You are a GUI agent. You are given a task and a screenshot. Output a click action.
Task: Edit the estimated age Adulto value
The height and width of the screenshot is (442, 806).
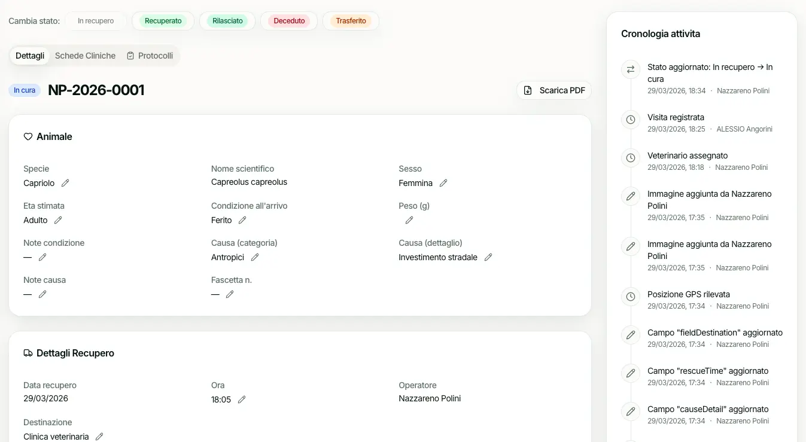point(58,220)
